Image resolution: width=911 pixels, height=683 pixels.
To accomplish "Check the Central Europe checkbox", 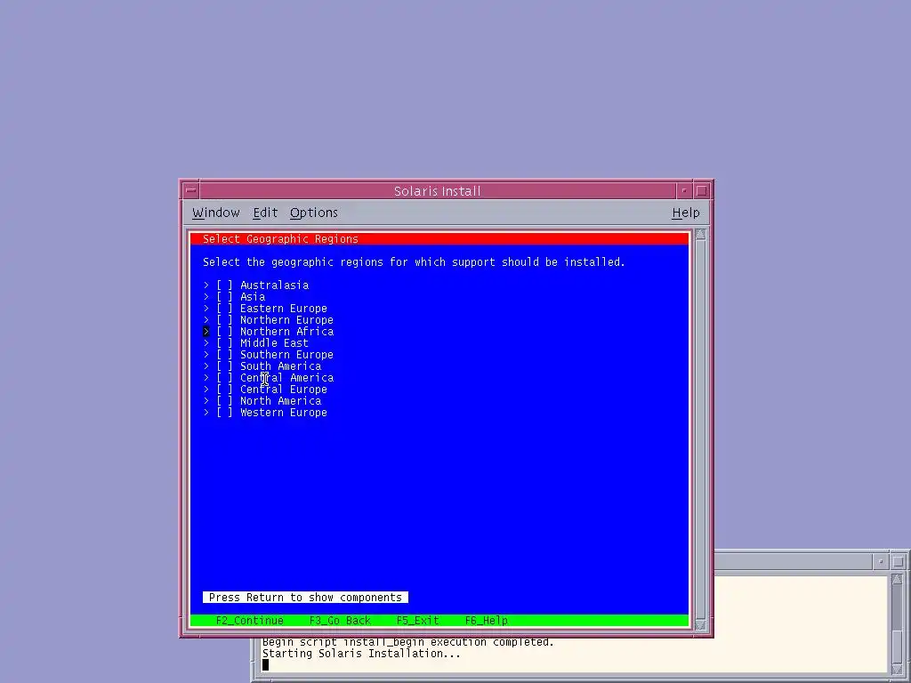I will pyautogui.click(x=224, y=390).
